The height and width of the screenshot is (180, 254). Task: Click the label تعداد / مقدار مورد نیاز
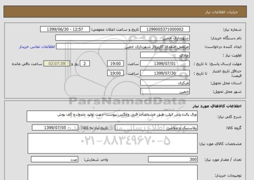pyautogui.click(x=223, y=160)
